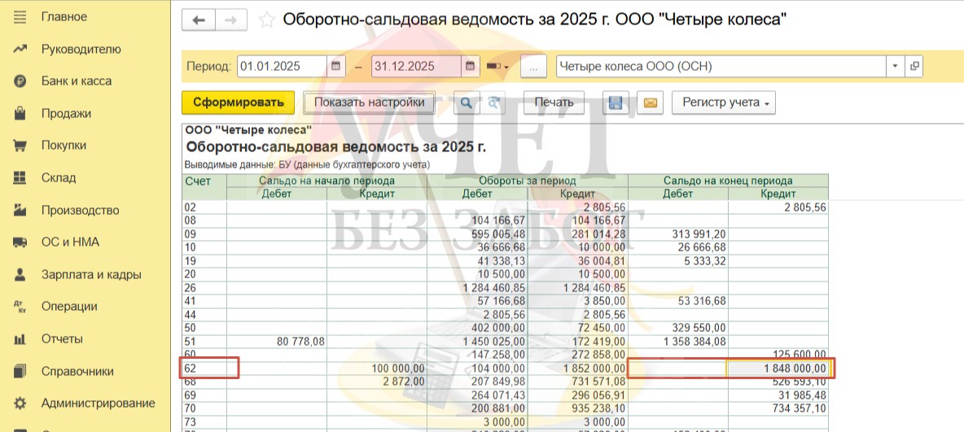Screen dimensions: 964x432
Task: Open calendar for end date 31.12.2025
Action: click(471, 67)
